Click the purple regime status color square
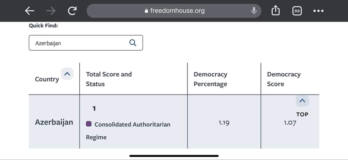The image size is (348, 160). pyautogui.click(x=89, y=124)
